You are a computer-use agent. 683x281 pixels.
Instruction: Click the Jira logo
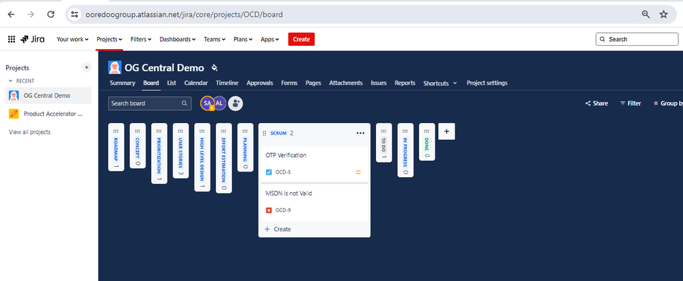click(33, 39)
